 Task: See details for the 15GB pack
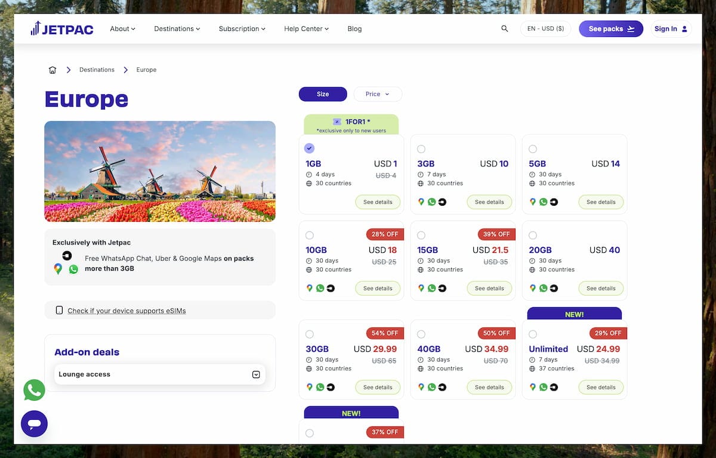point(489,289)
